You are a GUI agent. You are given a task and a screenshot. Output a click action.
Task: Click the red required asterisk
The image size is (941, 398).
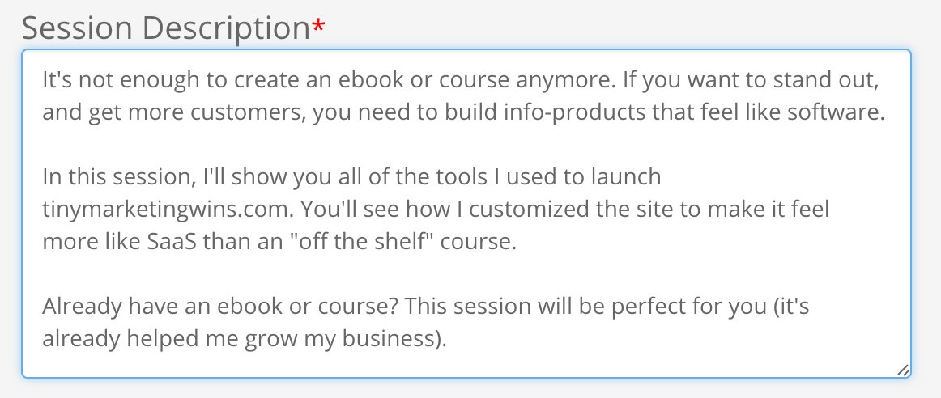(x=318, y=28)
